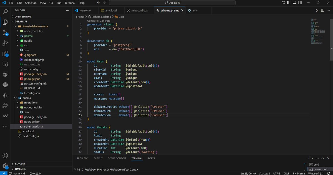Change the Spaces: 4 indentation setting
Image resolution: width=333 pixels, height=175 pixels.
(264, 173)
